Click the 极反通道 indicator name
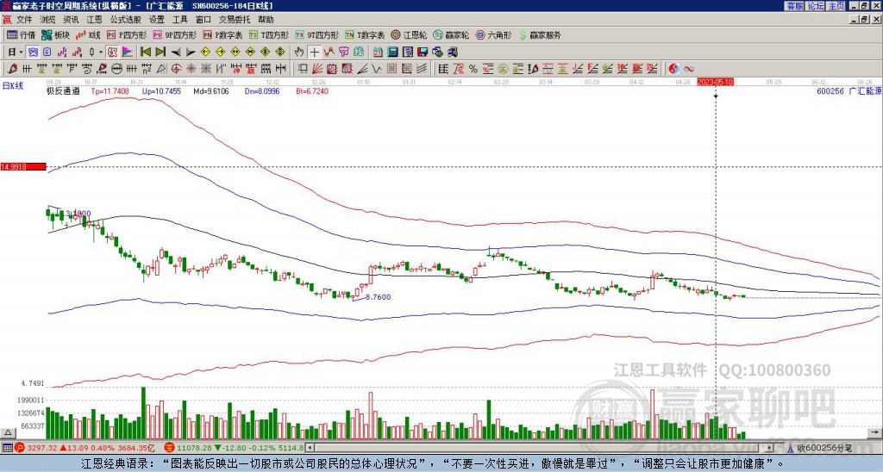 [x=63, y=90]
